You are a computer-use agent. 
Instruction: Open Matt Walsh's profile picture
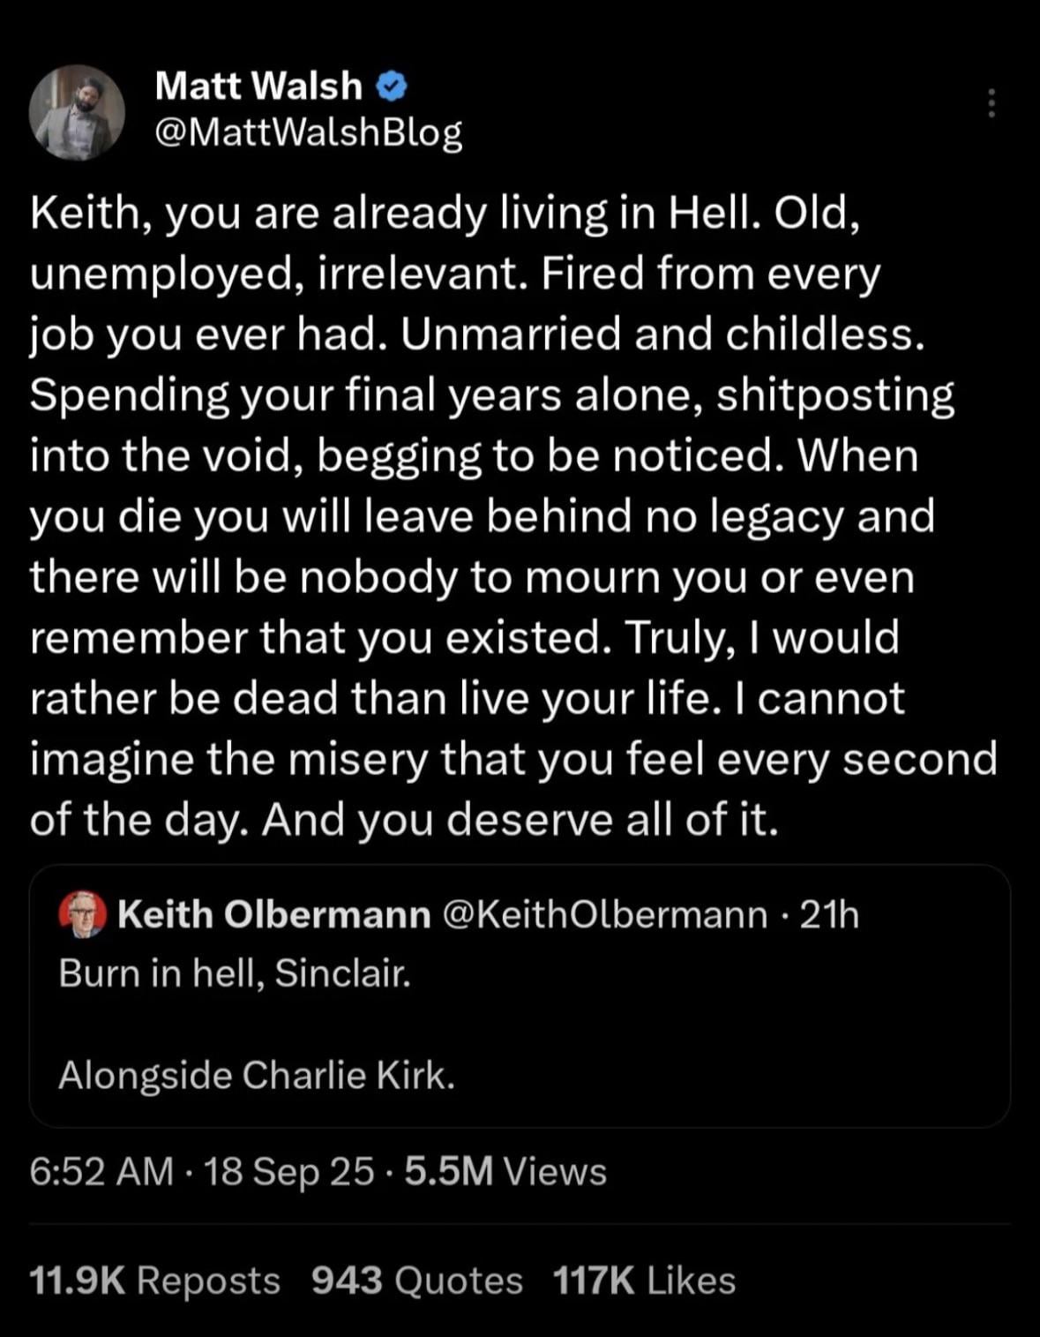[77, 112]
